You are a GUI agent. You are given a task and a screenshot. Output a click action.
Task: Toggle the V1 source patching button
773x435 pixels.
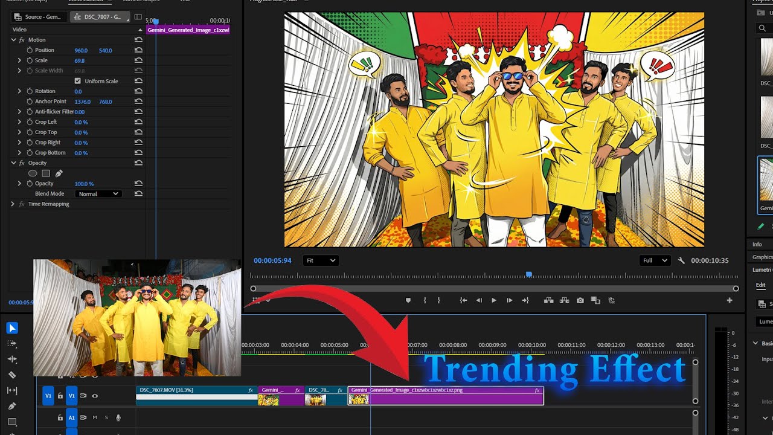click(x=48, y=396)
